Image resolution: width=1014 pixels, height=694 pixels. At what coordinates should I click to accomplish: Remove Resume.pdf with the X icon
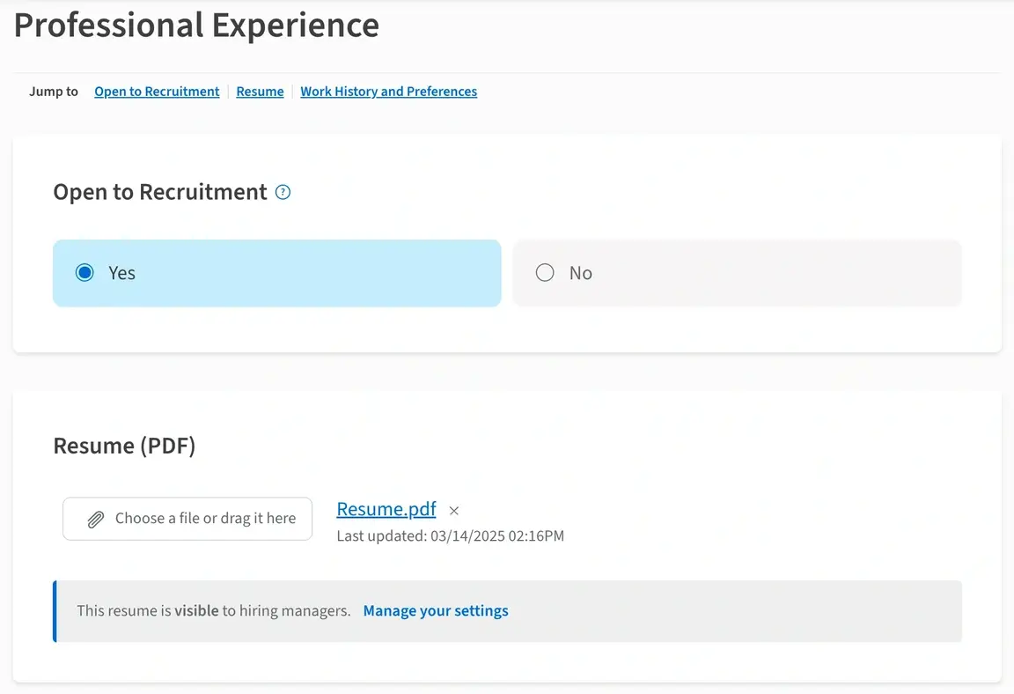tap(454, 510)
